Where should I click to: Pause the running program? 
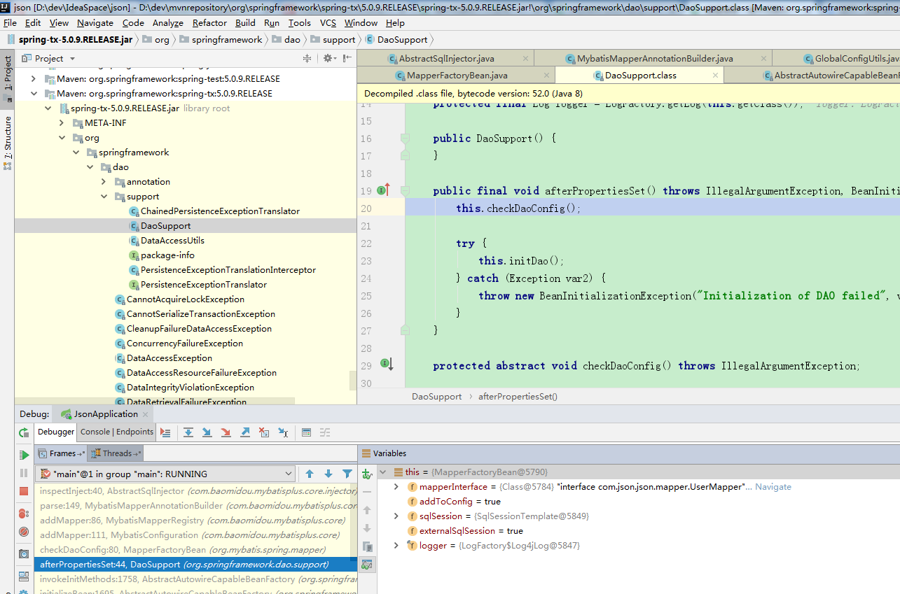click(24, 474)
